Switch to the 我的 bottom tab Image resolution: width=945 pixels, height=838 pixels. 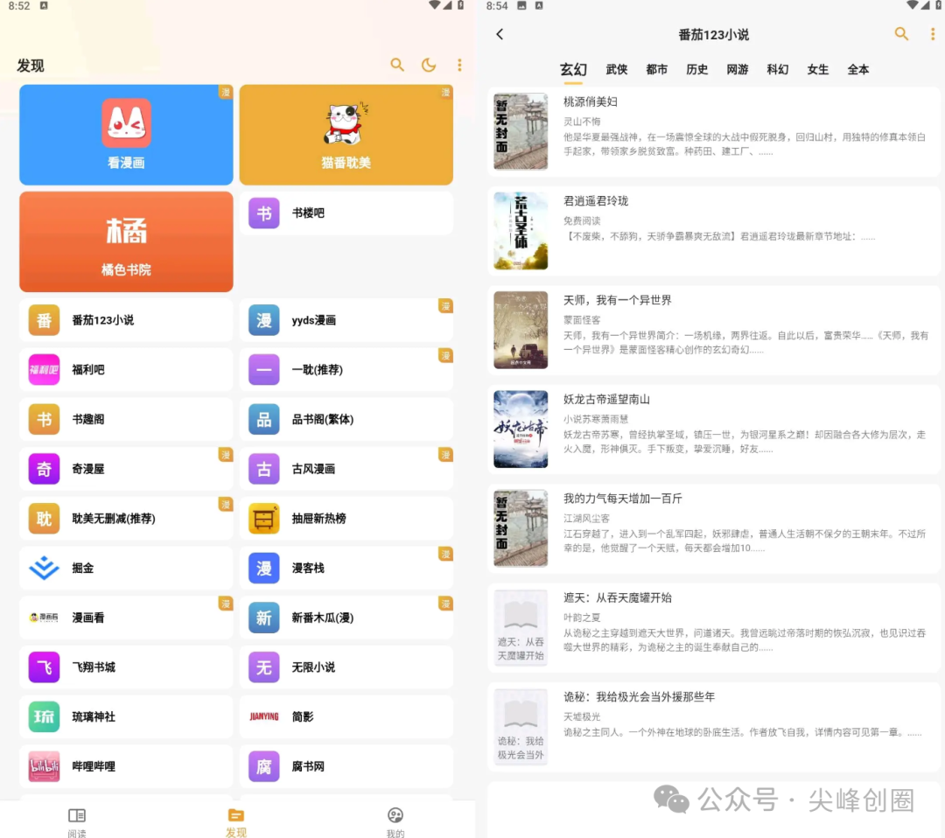pyautogui.click(x=395, y=822)
